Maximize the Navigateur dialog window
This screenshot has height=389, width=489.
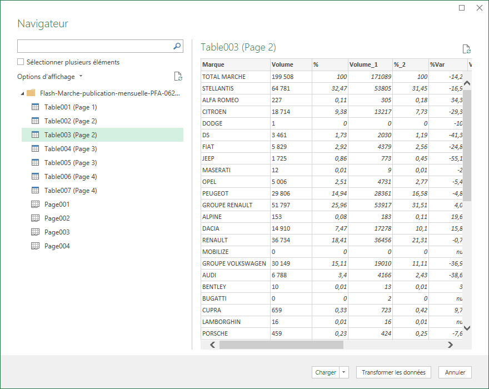coord(462,8)
